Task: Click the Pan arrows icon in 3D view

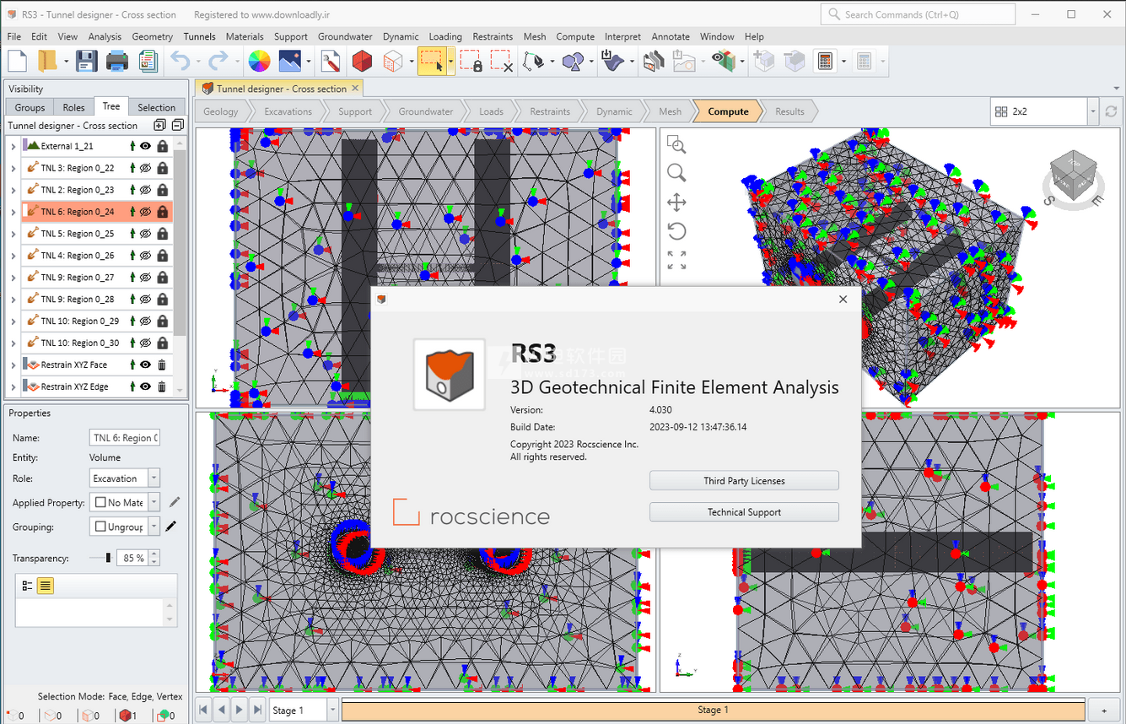Action: [676, 203]
